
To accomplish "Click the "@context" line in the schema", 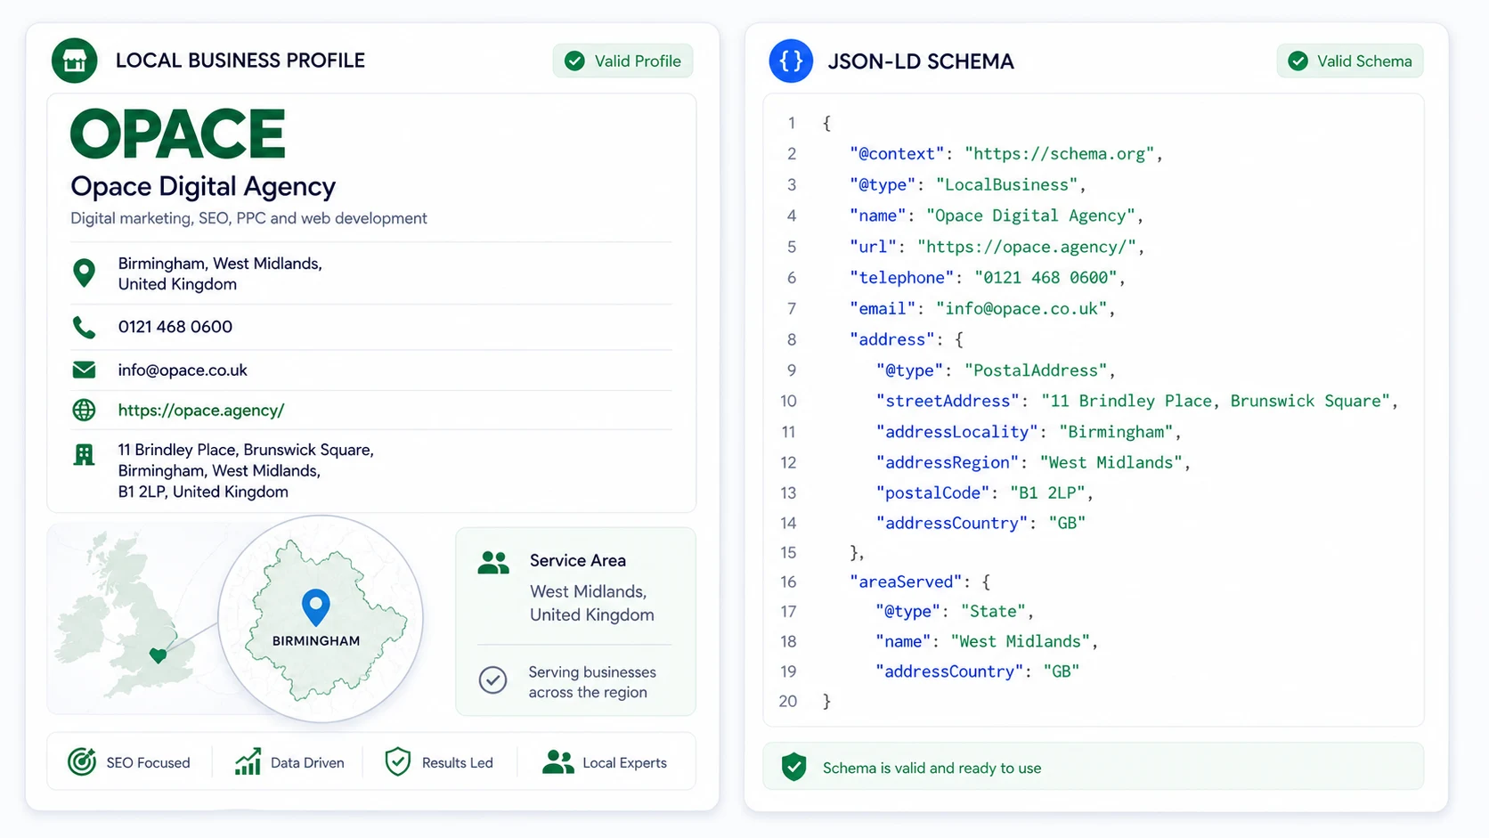I will [1006, 154].
